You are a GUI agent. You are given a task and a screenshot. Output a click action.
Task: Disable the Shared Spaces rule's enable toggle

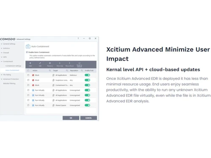87,105
